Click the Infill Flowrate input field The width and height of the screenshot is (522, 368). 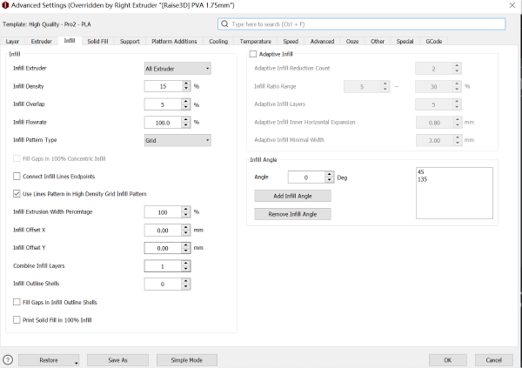(163, 123)
